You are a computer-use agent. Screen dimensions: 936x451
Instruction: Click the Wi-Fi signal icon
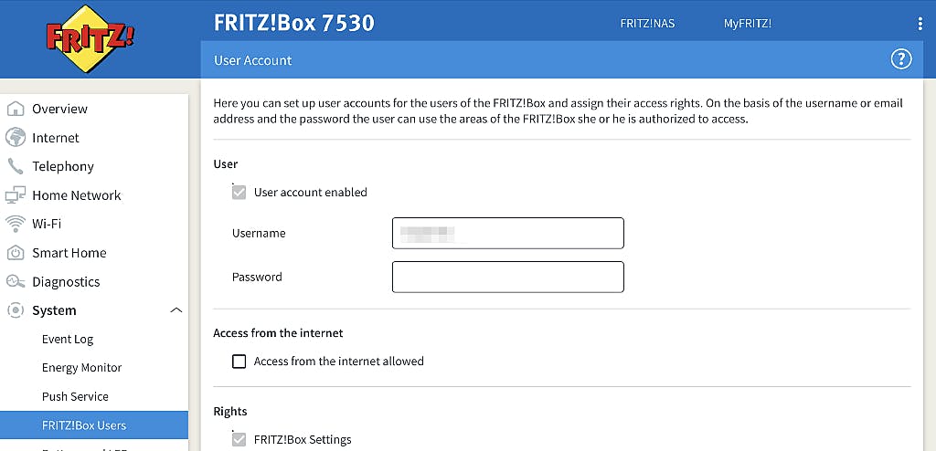click(x=16, y=224)
